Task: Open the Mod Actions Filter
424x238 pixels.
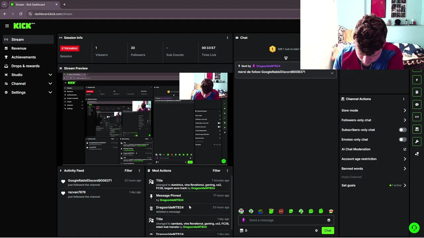Action: 216,171
